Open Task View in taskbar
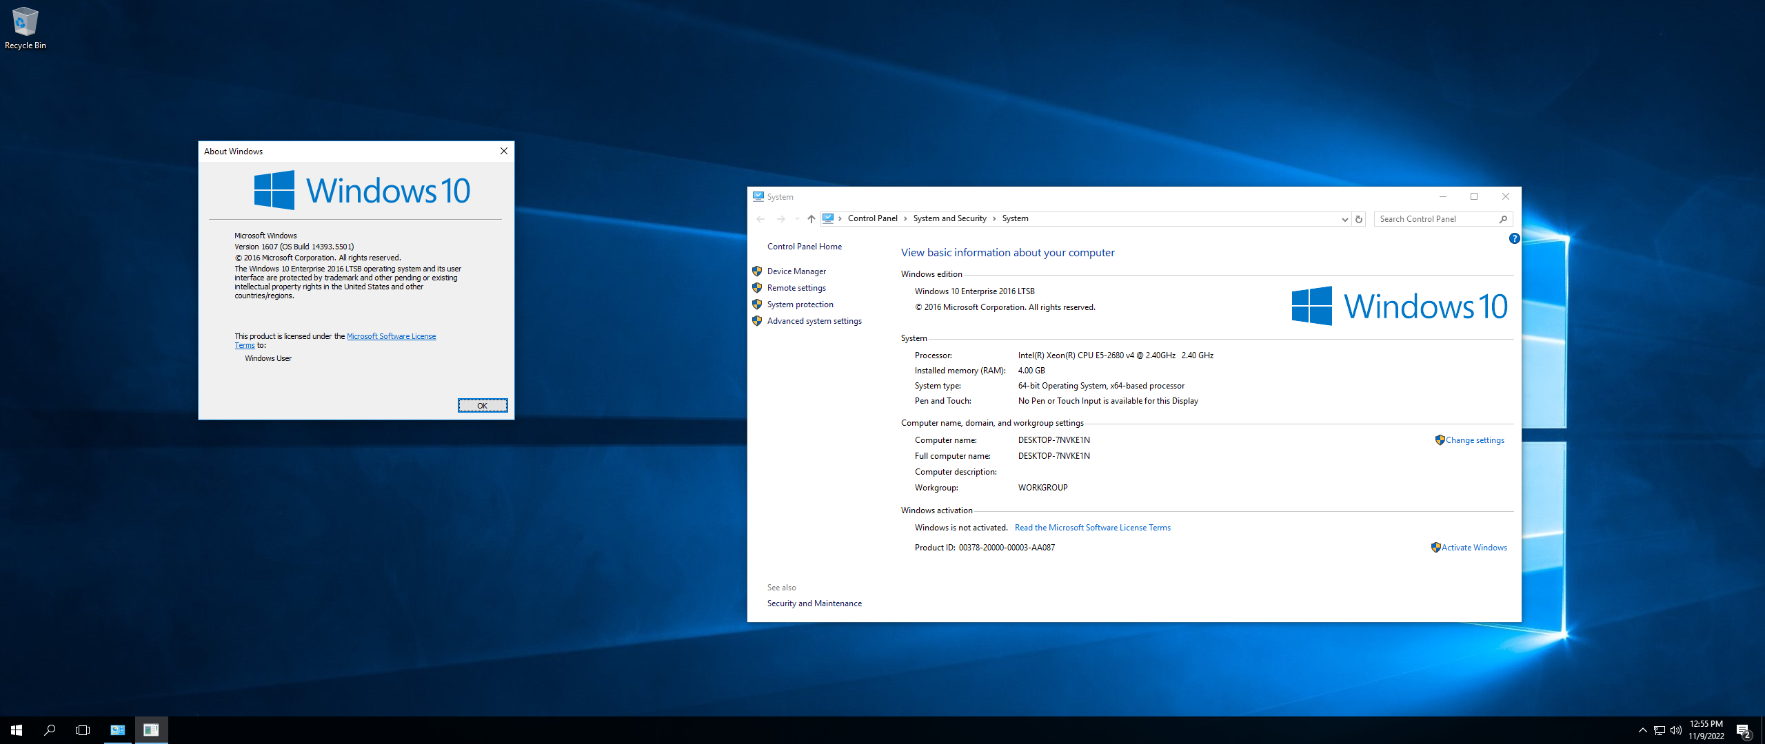 [x=83, y=730]
